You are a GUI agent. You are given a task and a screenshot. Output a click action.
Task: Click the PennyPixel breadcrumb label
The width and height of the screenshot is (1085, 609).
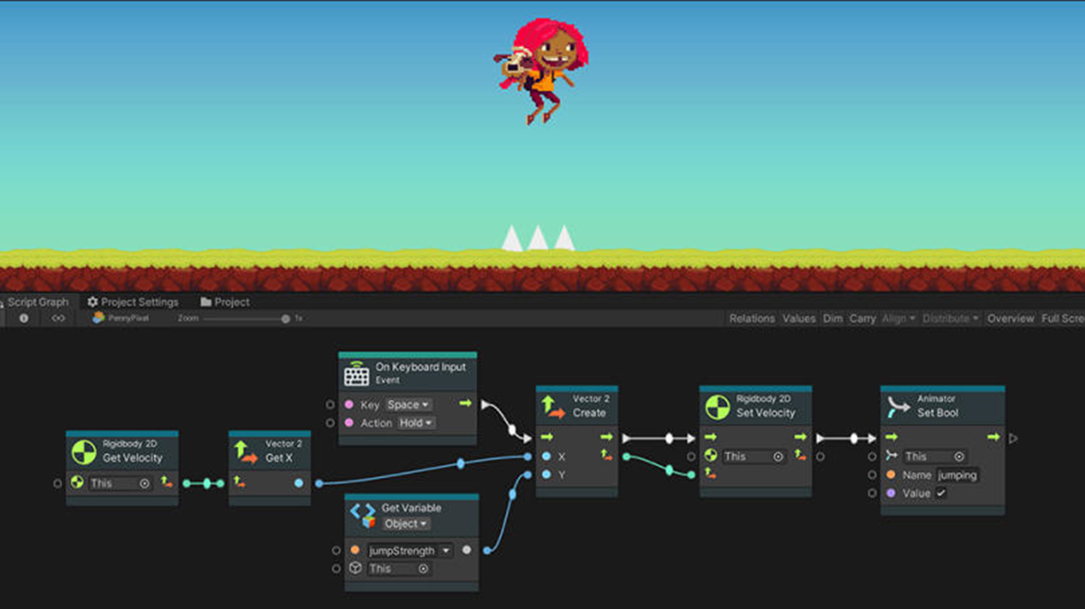point(128,319)
